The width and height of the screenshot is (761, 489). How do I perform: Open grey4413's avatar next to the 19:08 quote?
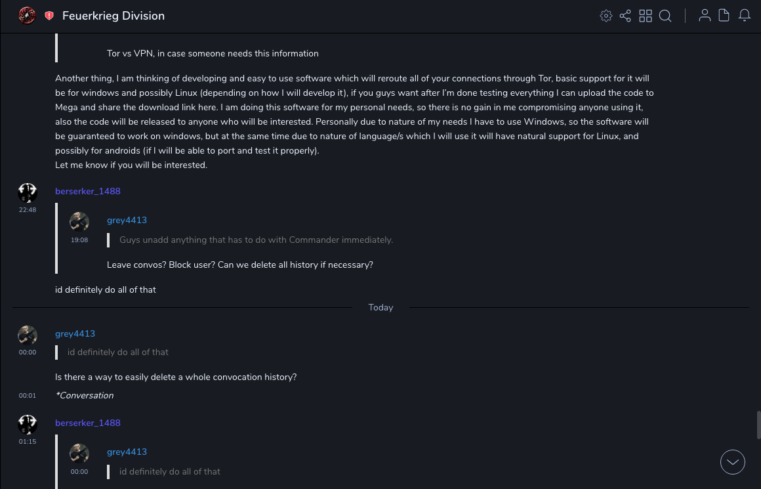[79, 221]
